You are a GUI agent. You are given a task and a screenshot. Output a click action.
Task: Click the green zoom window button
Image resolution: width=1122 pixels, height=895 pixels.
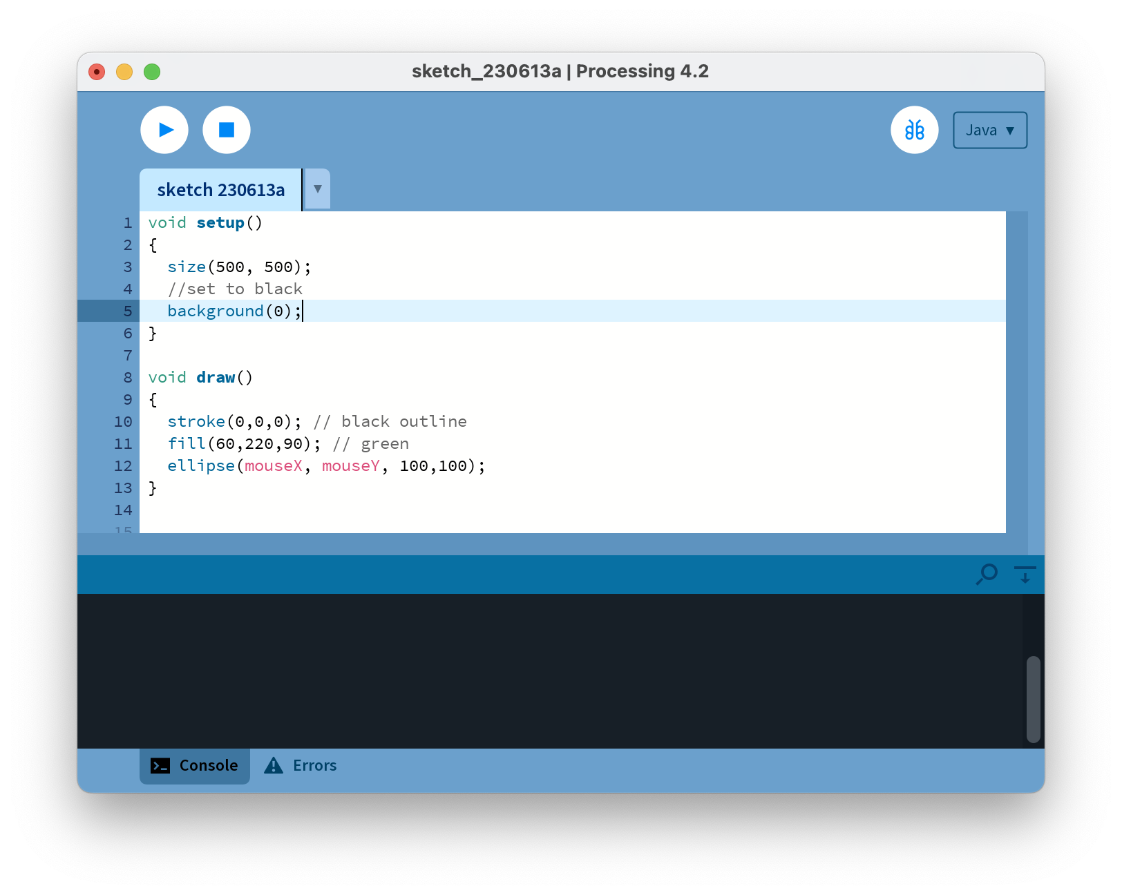pos(152,72)
